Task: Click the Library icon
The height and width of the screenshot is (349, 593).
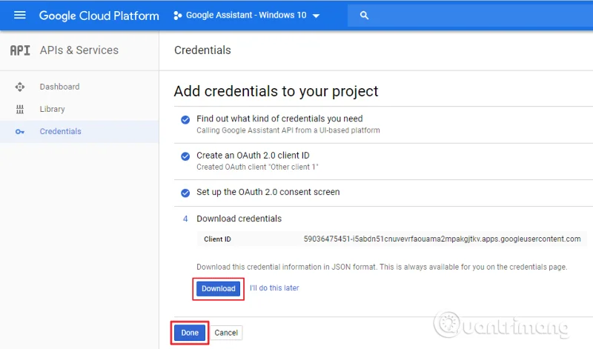Action: pos(20,109)
